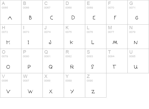Click the handwritten H glyph
This screenshot has width=149, height=109.
pyautogui.click(x=8, y=42)
